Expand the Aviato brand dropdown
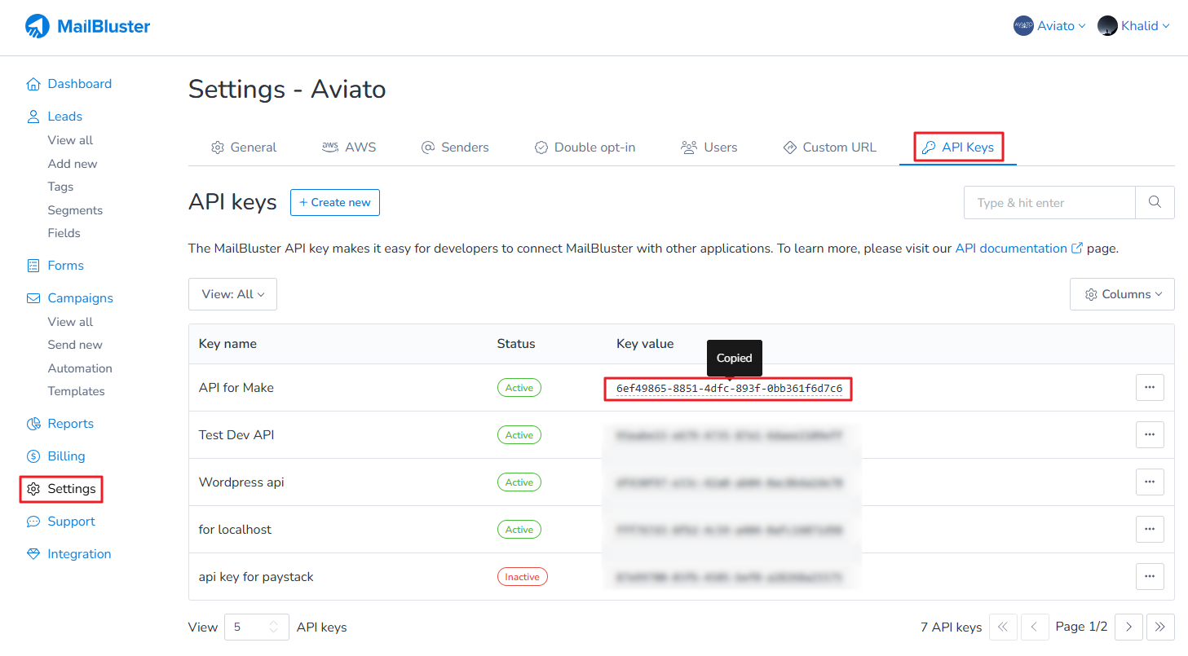 coord(1050,26)
